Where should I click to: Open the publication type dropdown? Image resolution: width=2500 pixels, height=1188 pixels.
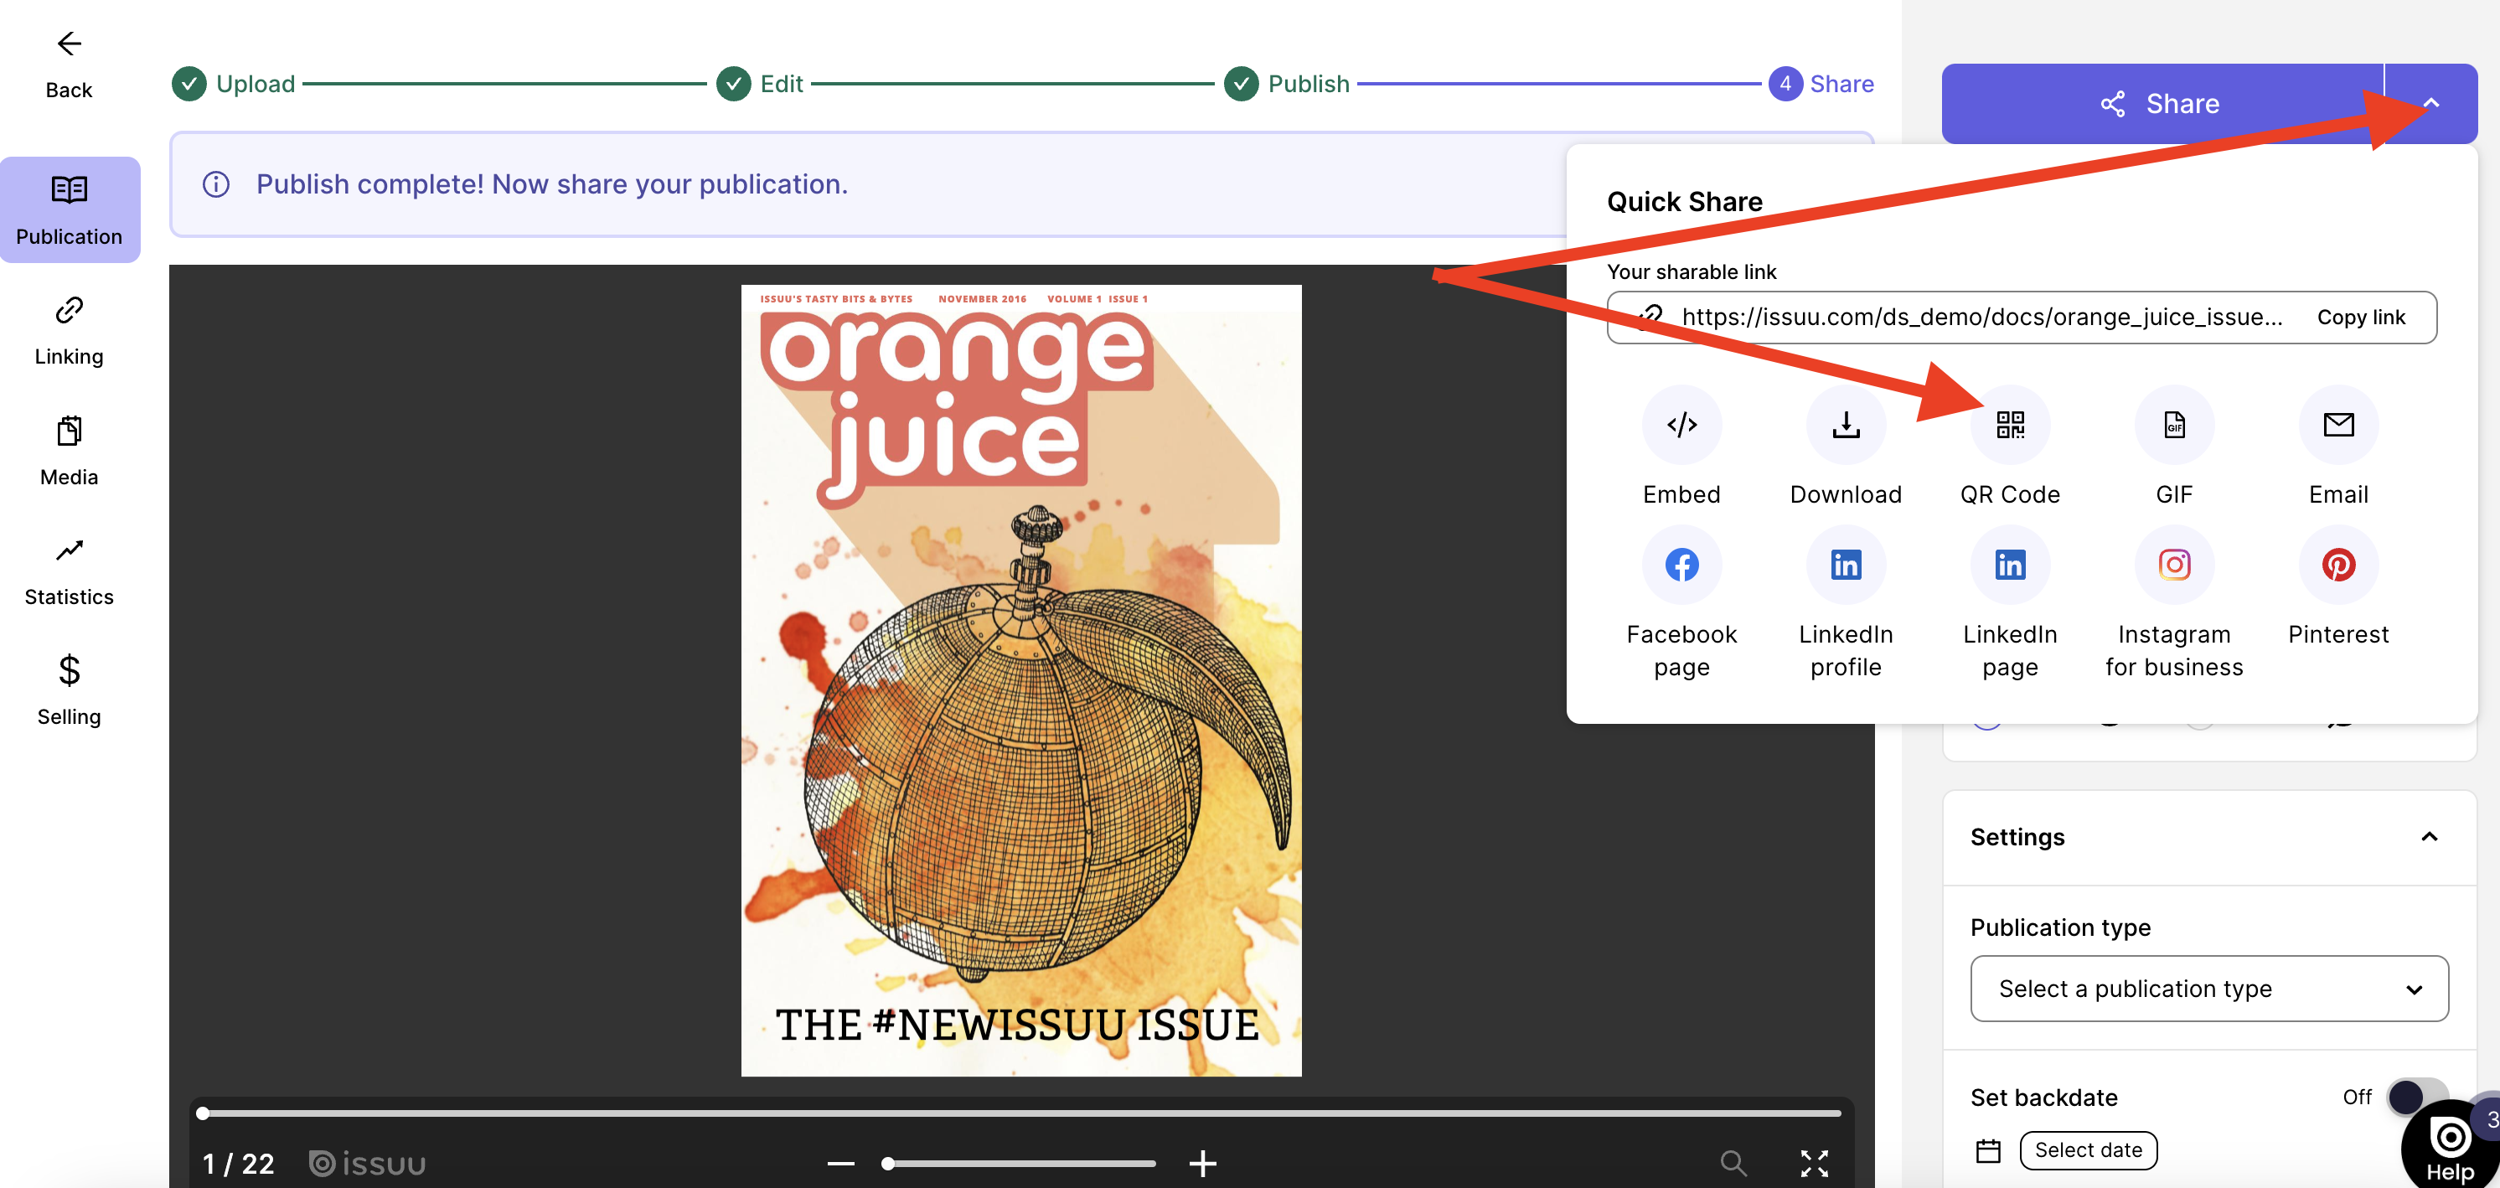click(x=2208, y=988)
